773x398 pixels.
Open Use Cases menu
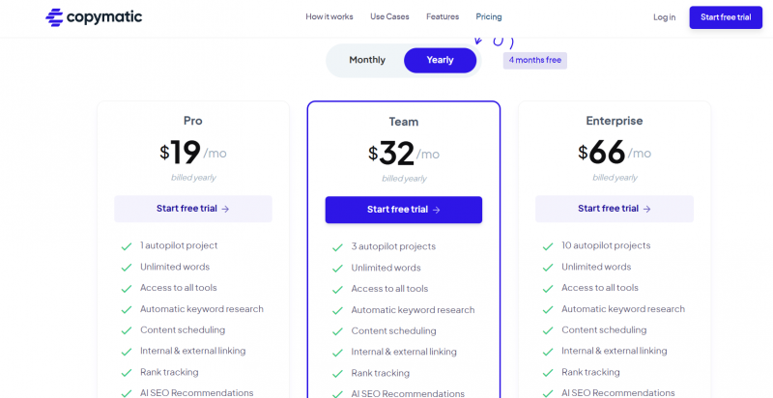click(389, 16)
